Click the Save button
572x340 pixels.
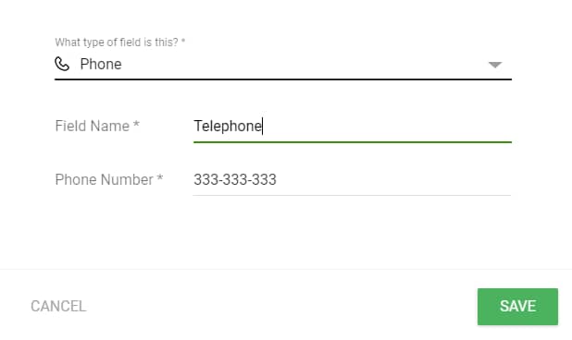(x=517, y=307)
